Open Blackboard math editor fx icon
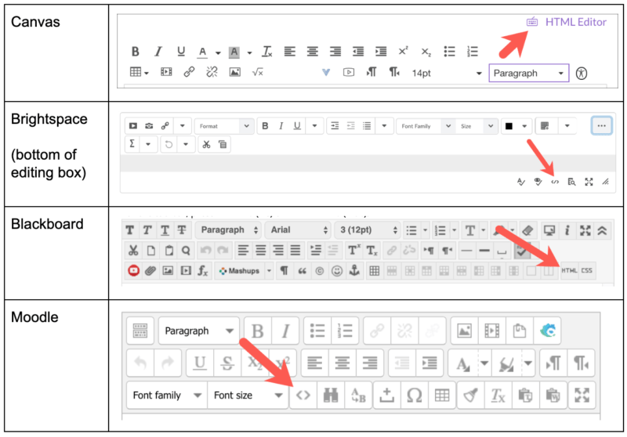Screen dimensions: 627x437 pyautogui.click(x=202, y=271)
